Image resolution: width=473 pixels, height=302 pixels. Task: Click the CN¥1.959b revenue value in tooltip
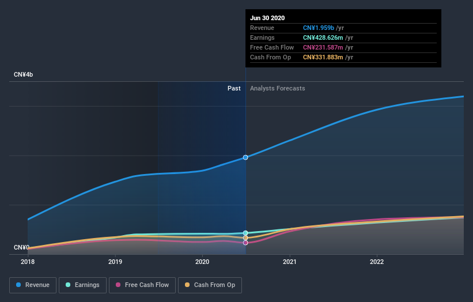click(319, 28)
